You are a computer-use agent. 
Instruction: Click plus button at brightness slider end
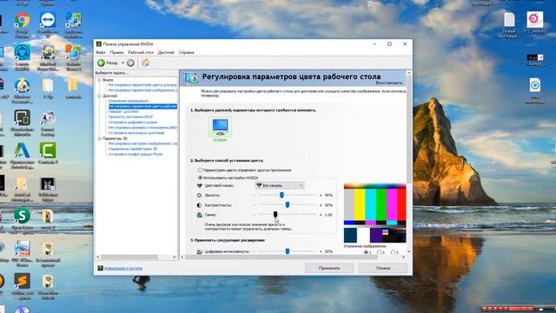coord(321,195)
